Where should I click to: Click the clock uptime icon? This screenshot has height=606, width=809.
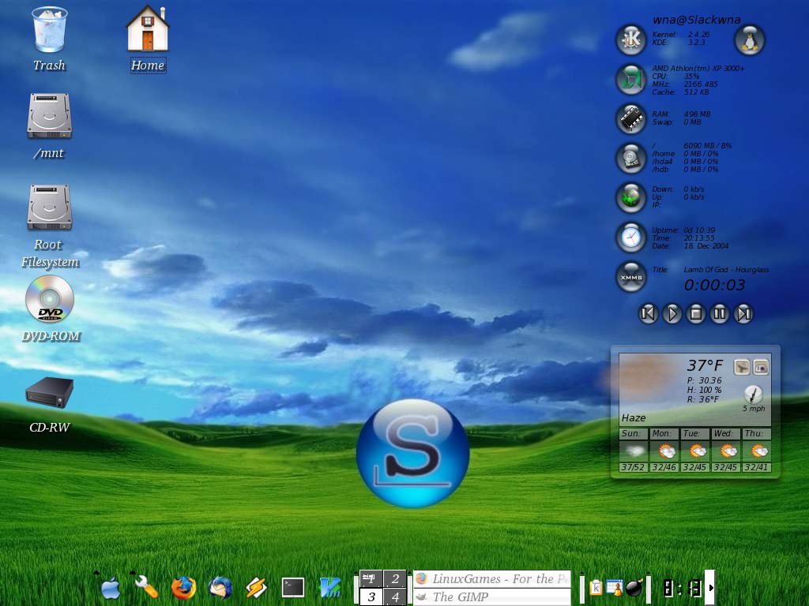click(631, 237)
